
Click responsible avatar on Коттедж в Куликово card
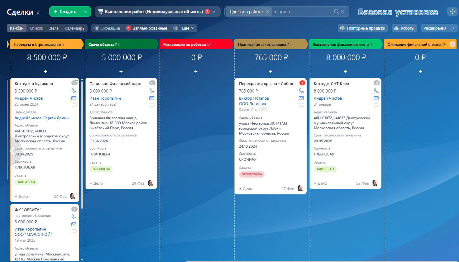[x=73, y=196]
